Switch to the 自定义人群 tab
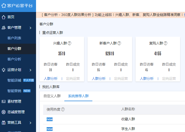The width and height of the screenshot is (185, 132). click(x=52, y=96)
